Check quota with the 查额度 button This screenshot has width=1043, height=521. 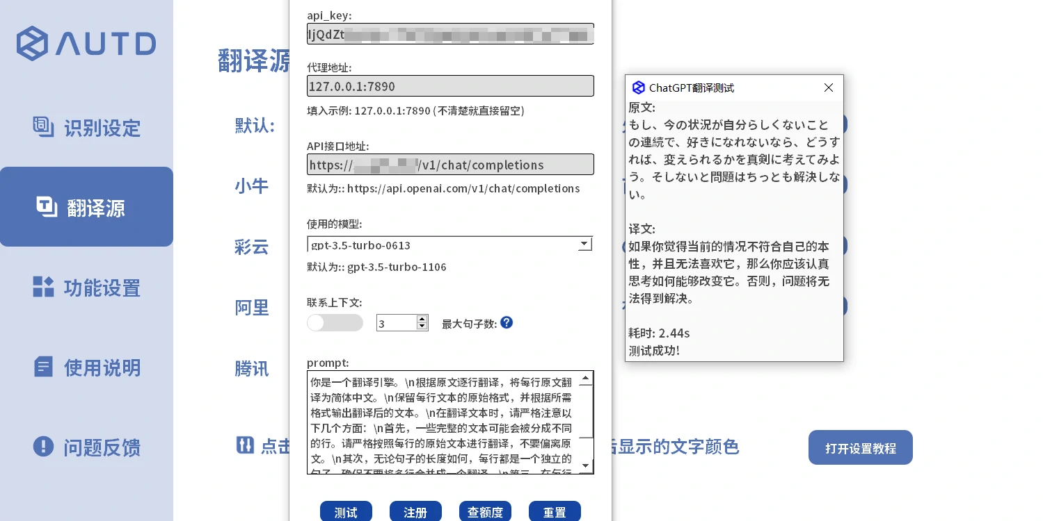[485, 511]
